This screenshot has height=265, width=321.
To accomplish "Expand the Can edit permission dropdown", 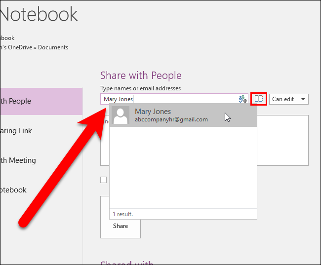I will 289,99.
